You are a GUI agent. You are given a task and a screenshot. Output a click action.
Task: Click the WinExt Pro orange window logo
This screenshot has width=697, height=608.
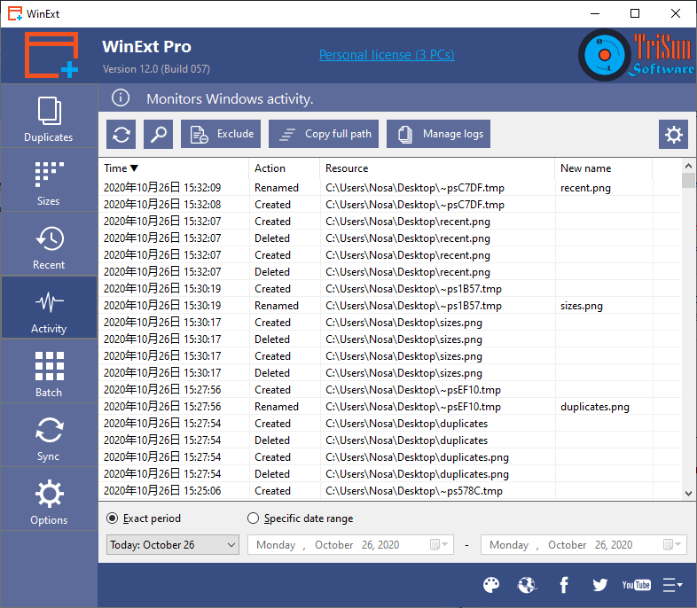click(51, 55)
